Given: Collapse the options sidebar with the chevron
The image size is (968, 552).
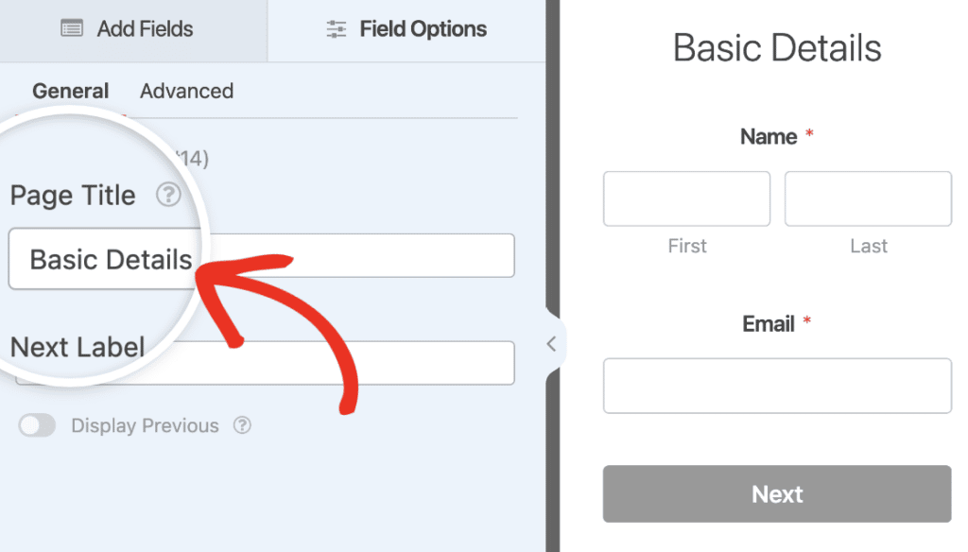Looking at the screenshot, I should pos(552,344).
